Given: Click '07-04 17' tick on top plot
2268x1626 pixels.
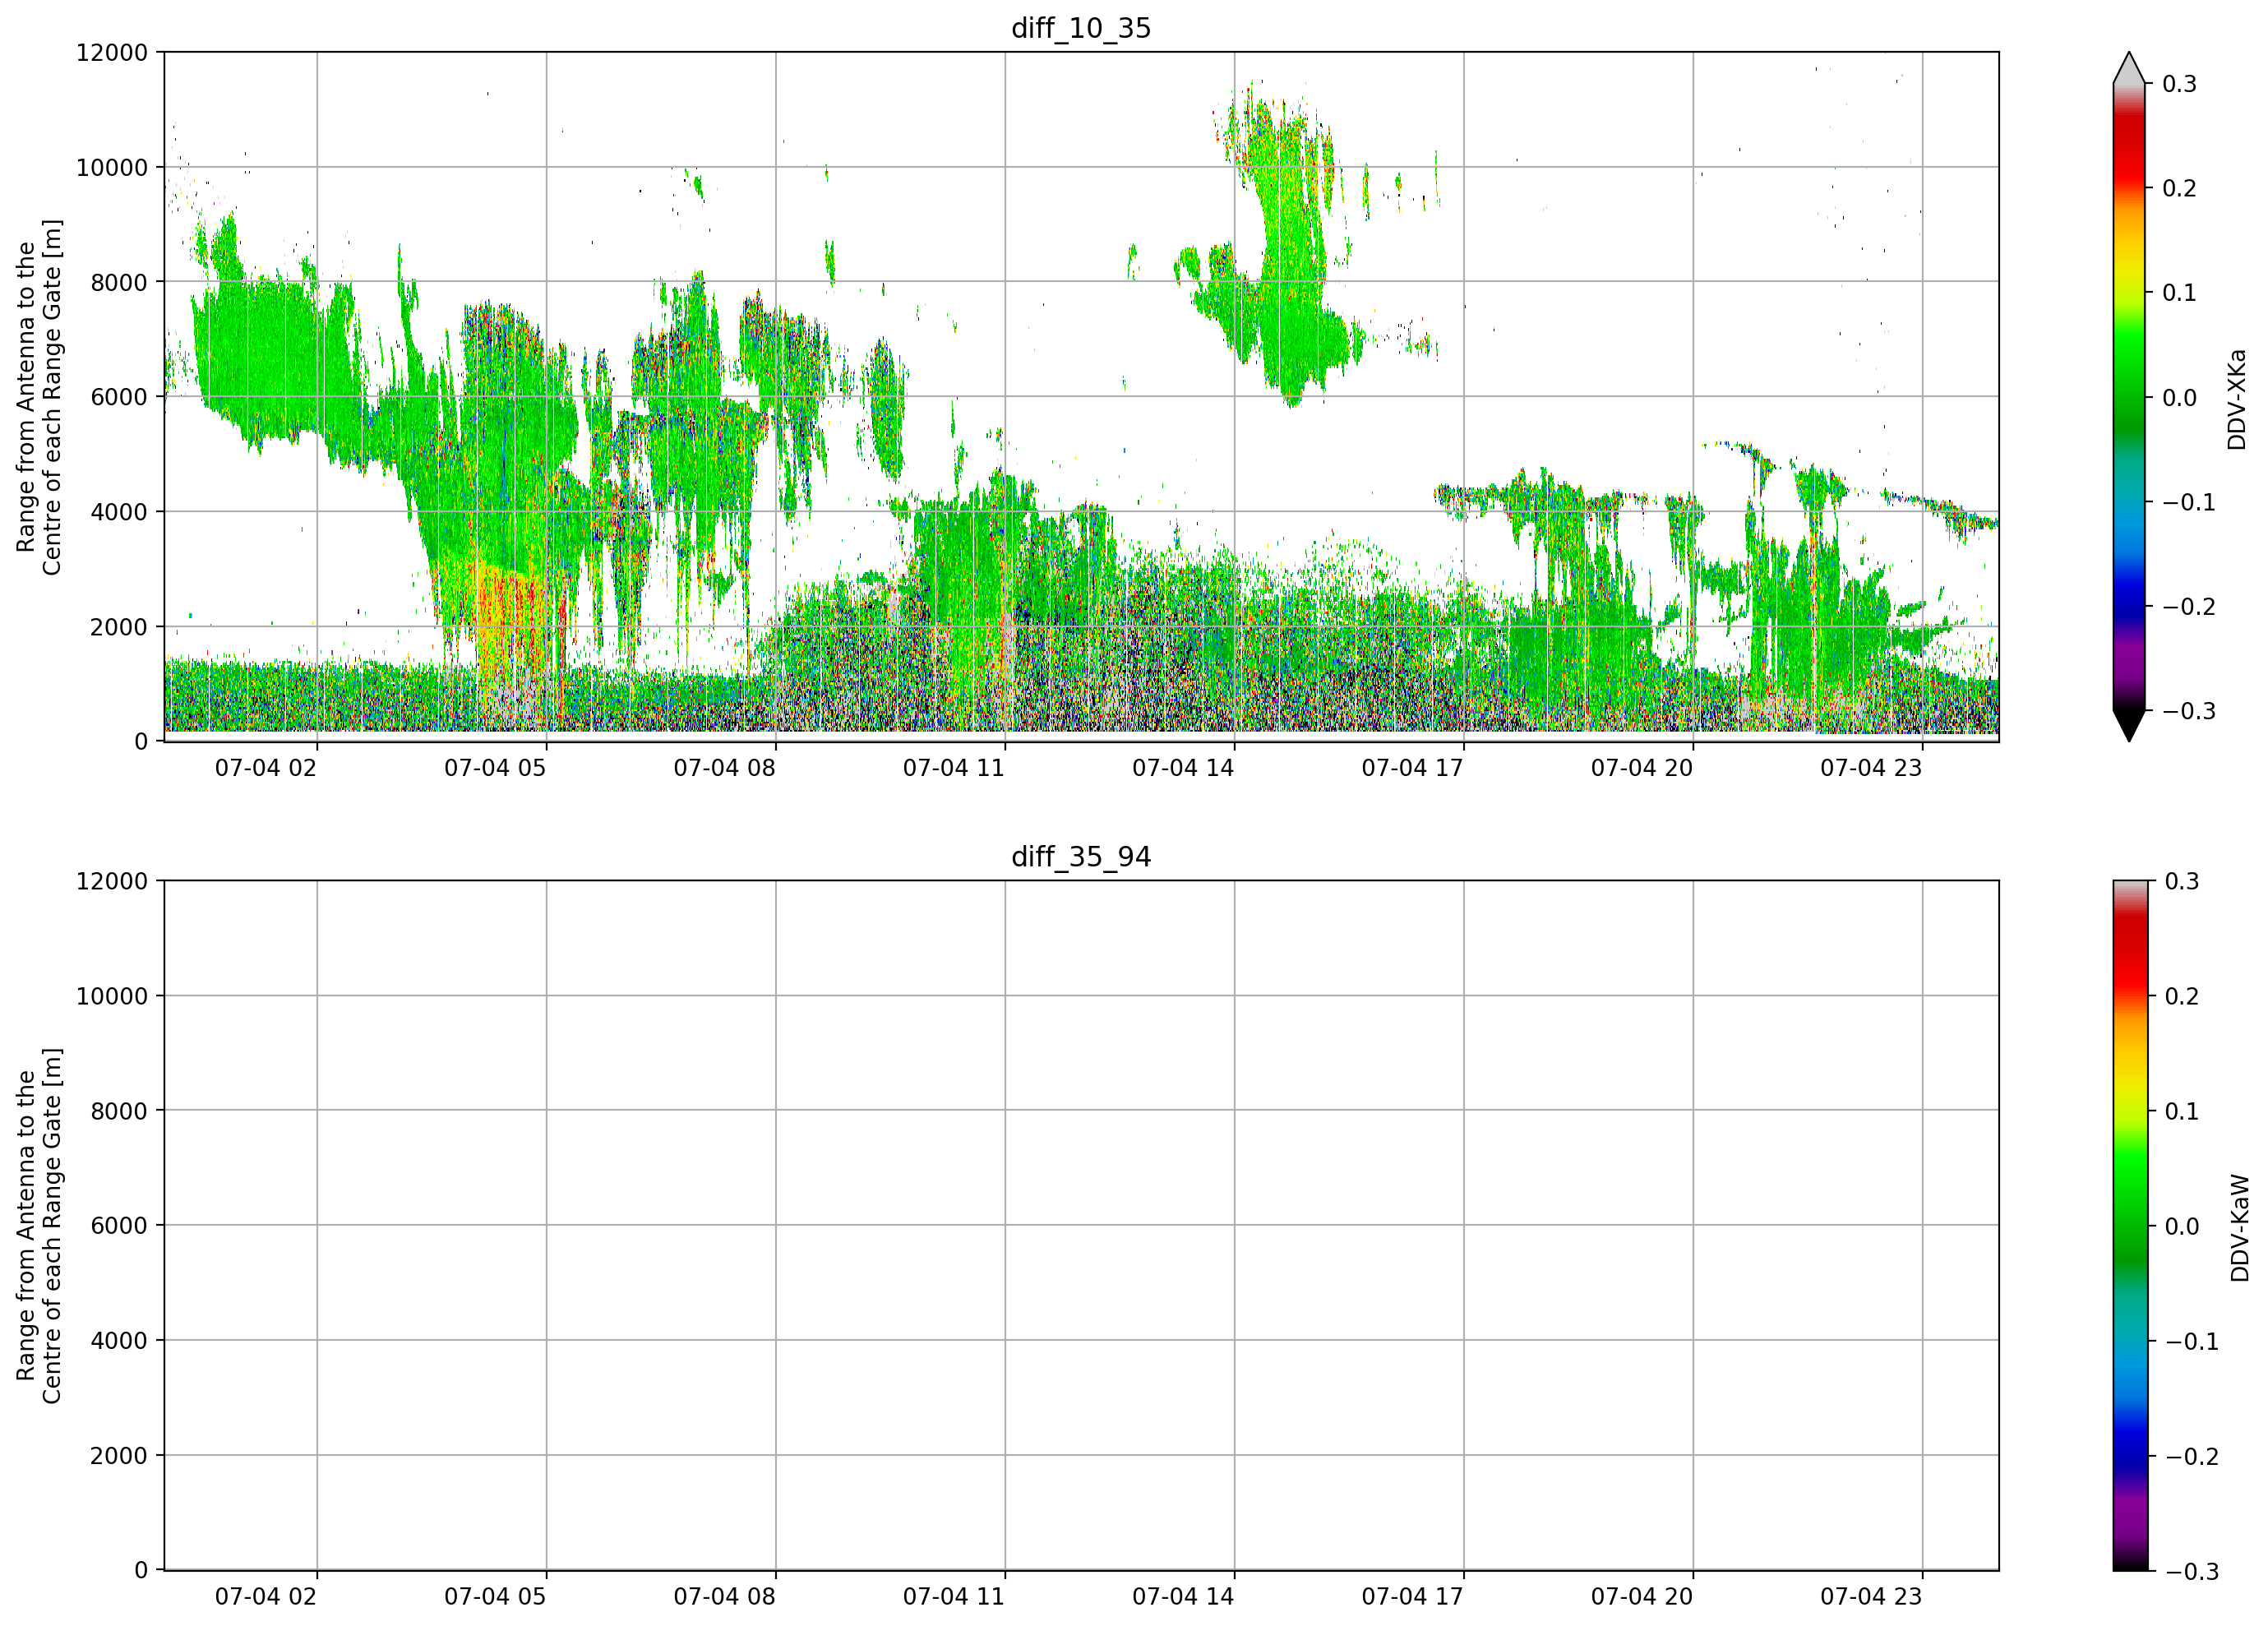Looking at the screenshot, I should [x=1412, y=768].
